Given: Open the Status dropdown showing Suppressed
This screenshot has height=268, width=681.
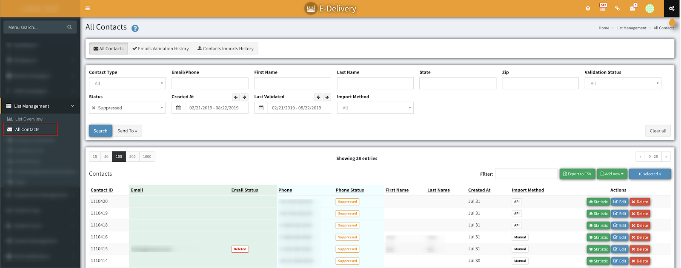Looking at the screenshot, I should coord(127,108).
